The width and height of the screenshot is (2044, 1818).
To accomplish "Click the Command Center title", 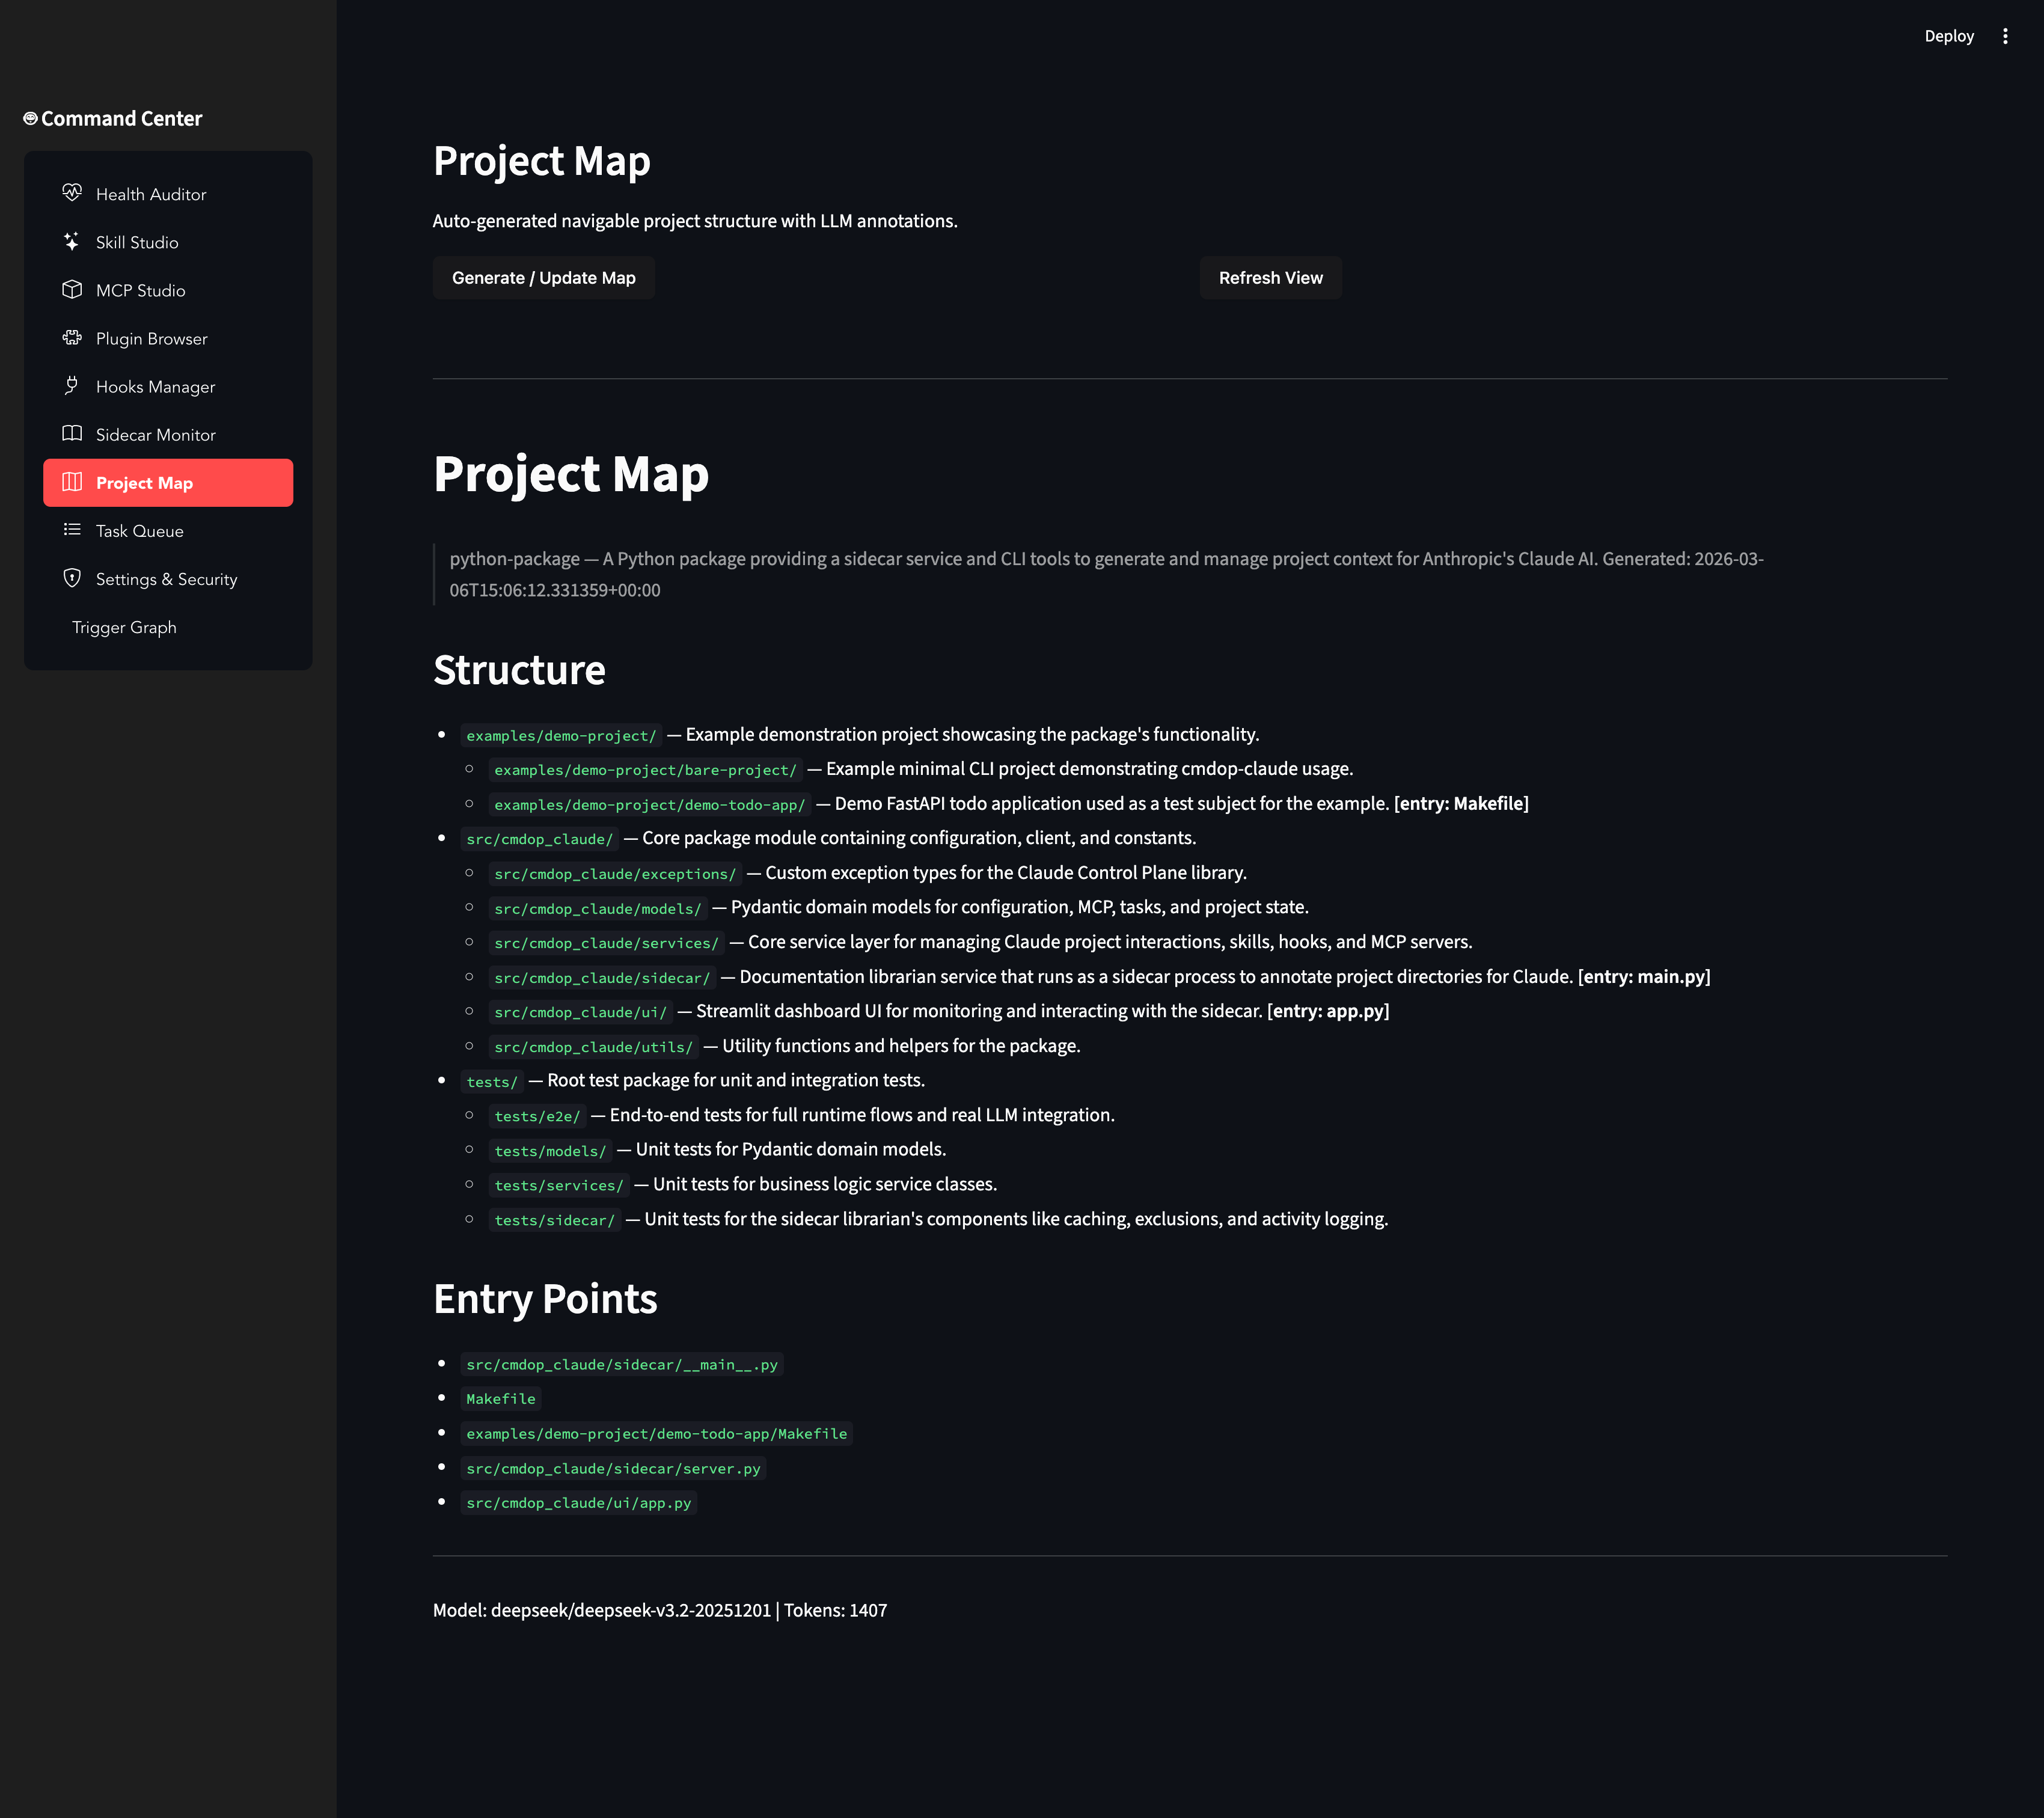I will click(x=122, y=118).
